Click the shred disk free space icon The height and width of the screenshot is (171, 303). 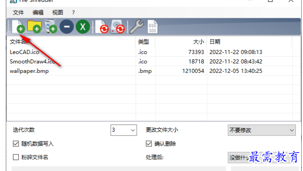coord(118,26)
